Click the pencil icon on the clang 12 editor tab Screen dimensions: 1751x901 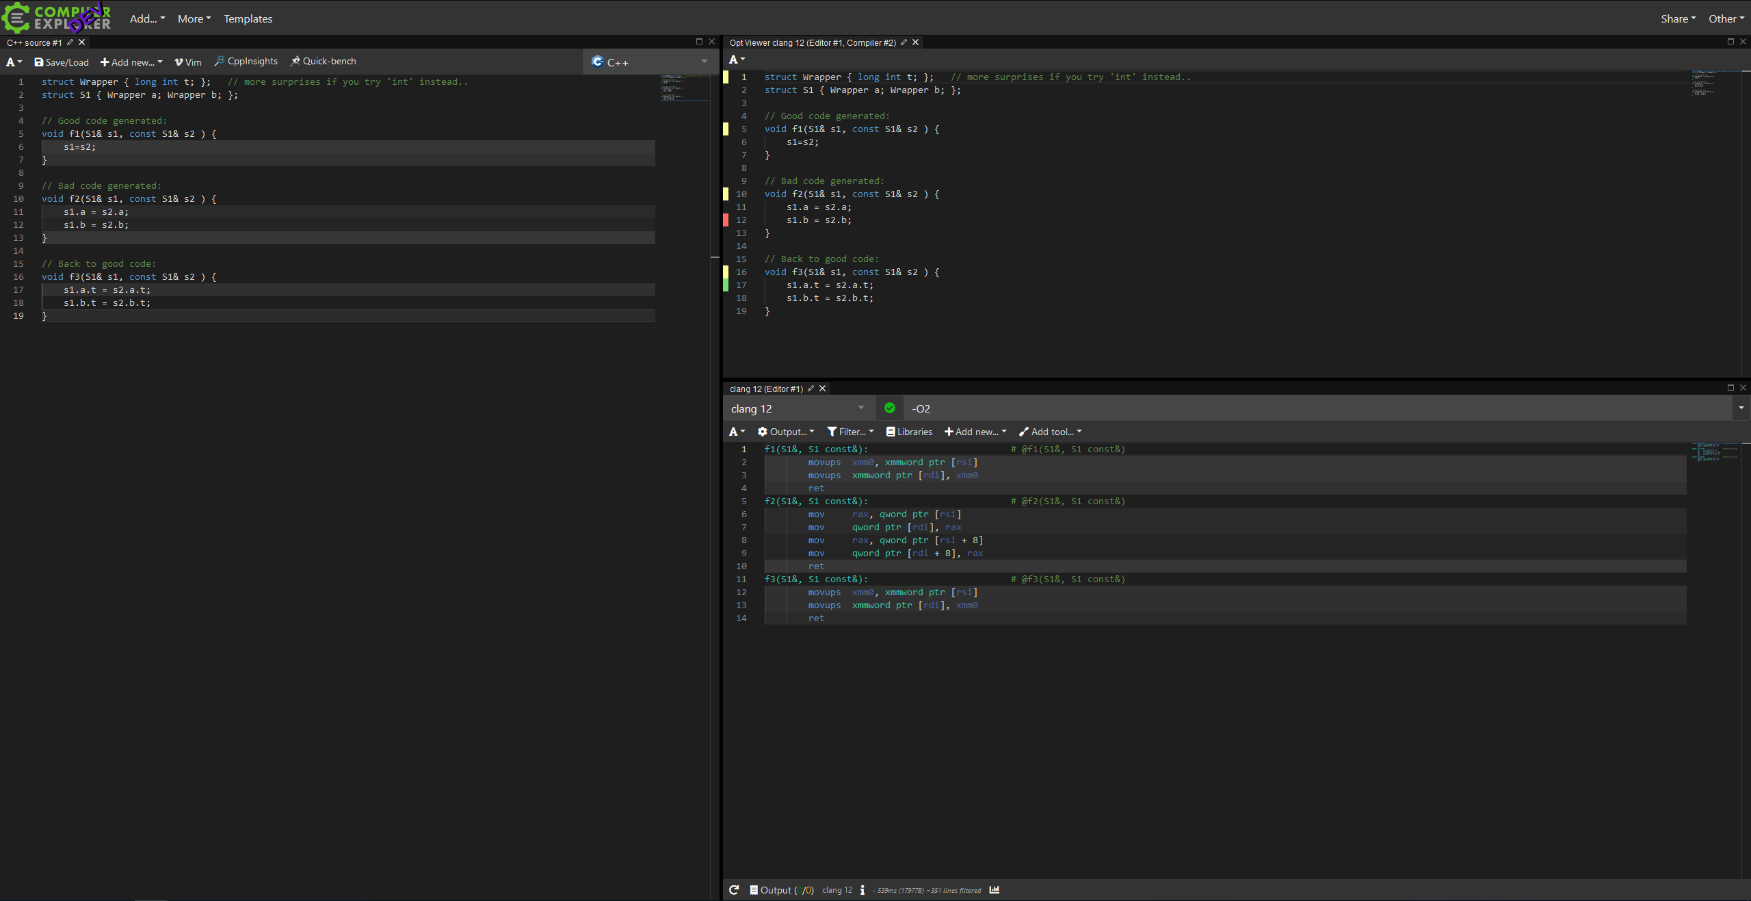pos(810,388)
